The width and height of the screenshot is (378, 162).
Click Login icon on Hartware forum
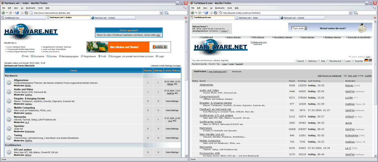157,56
